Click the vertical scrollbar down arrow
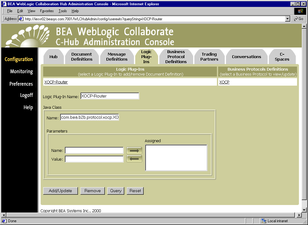Image resolution: width=308 pixels, height=225 pixels. pyautogui.click(x=304, y=210)
